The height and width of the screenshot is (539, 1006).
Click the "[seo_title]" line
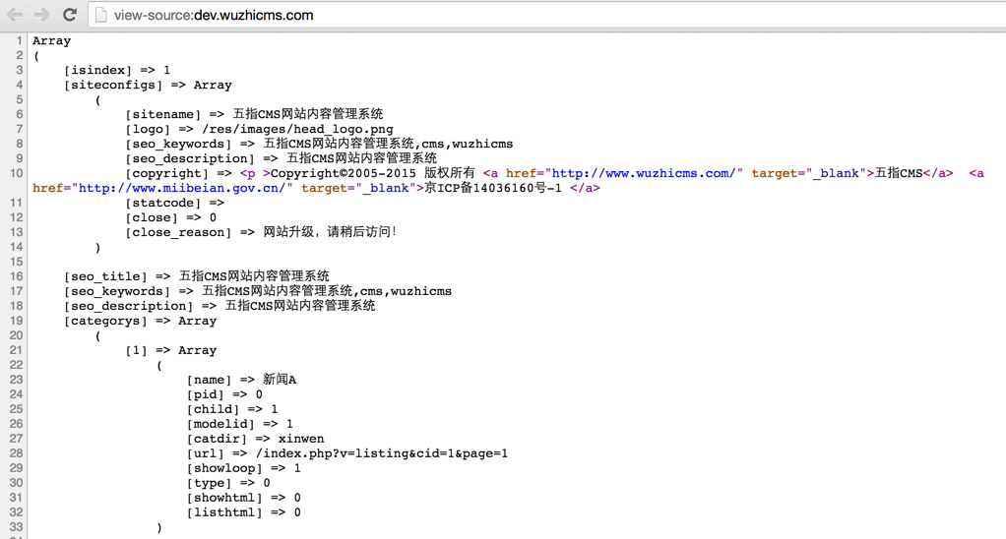click(196, 276)
